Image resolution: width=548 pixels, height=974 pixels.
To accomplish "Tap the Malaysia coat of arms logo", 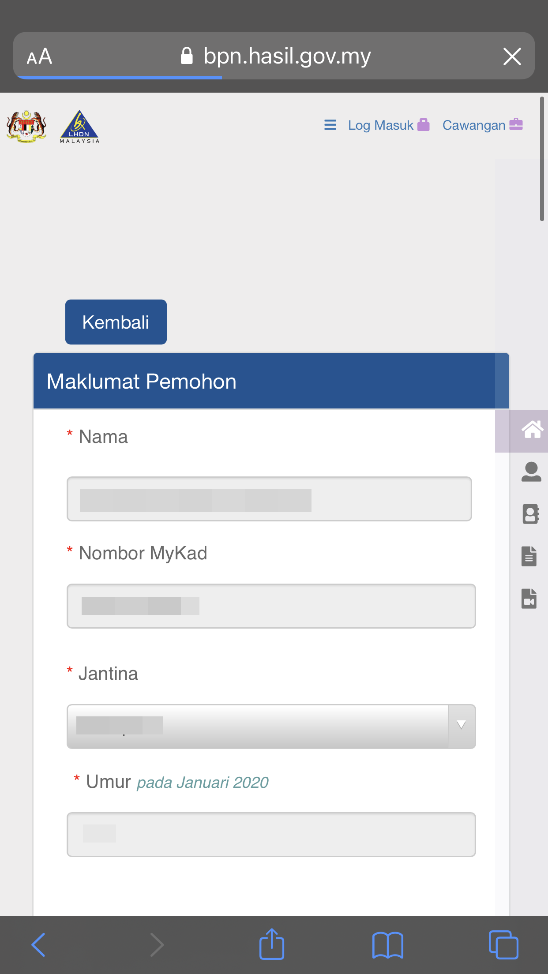I will 26,126.
